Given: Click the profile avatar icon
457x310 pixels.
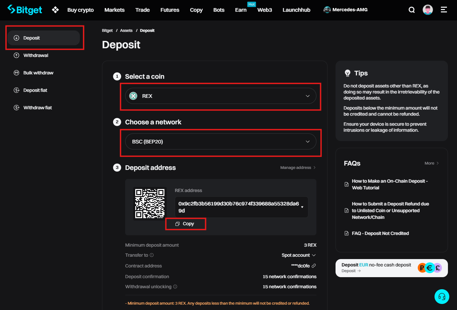Looking at the screenshot, I should click(427, 9).
